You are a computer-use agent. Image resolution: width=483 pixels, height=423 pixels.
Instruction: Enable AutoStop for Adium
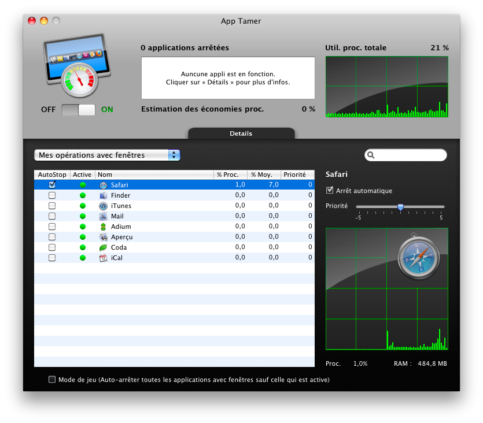(52, 227)
